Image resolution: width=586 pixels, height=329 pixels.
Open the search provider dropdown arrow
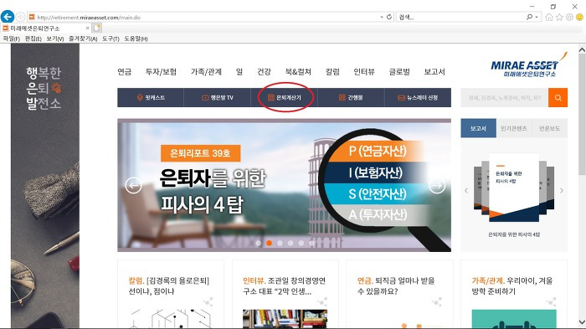click(537, 18)
